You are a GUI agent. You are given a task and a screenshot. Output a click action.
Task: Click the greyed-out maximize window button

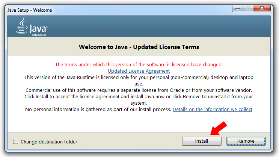click(248, 8)
